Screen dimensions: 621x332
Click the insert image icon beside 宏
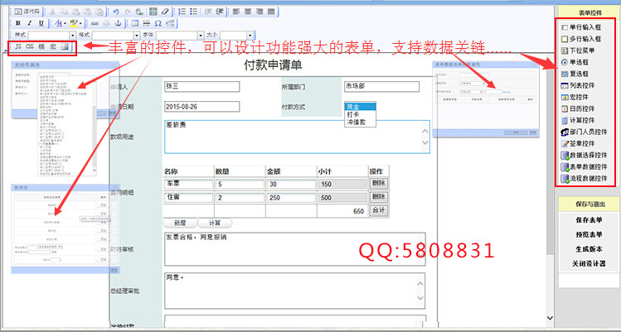pyautogui.click(x=65, y=47)
